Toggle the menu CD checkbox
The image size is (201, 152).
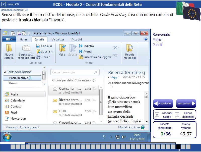click(x=4, y=4)
